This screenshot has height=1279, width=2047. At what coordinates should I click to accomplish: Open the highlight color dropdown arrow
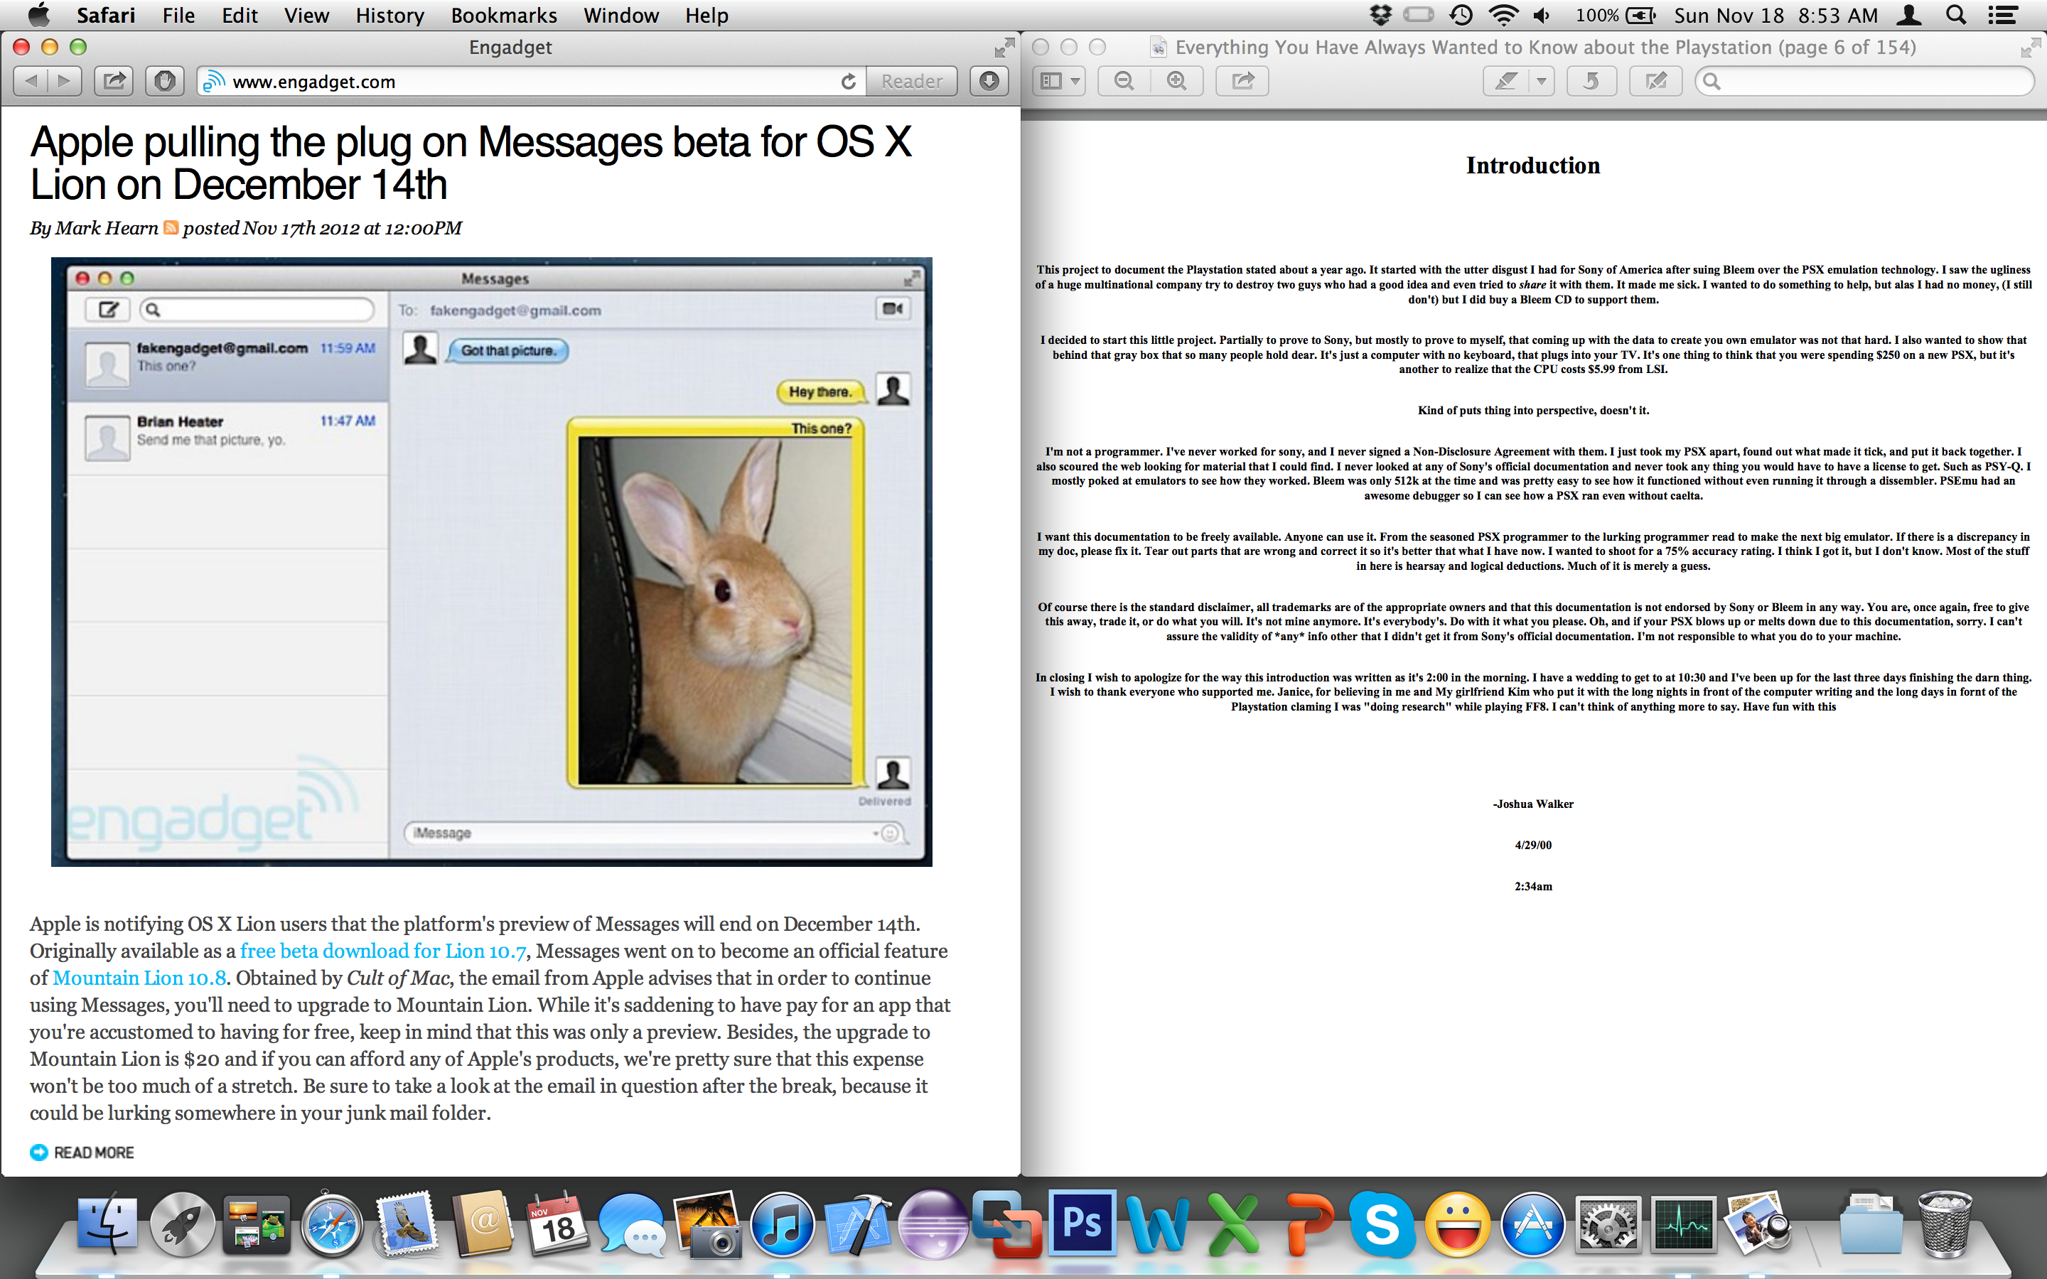(1541, 81)
